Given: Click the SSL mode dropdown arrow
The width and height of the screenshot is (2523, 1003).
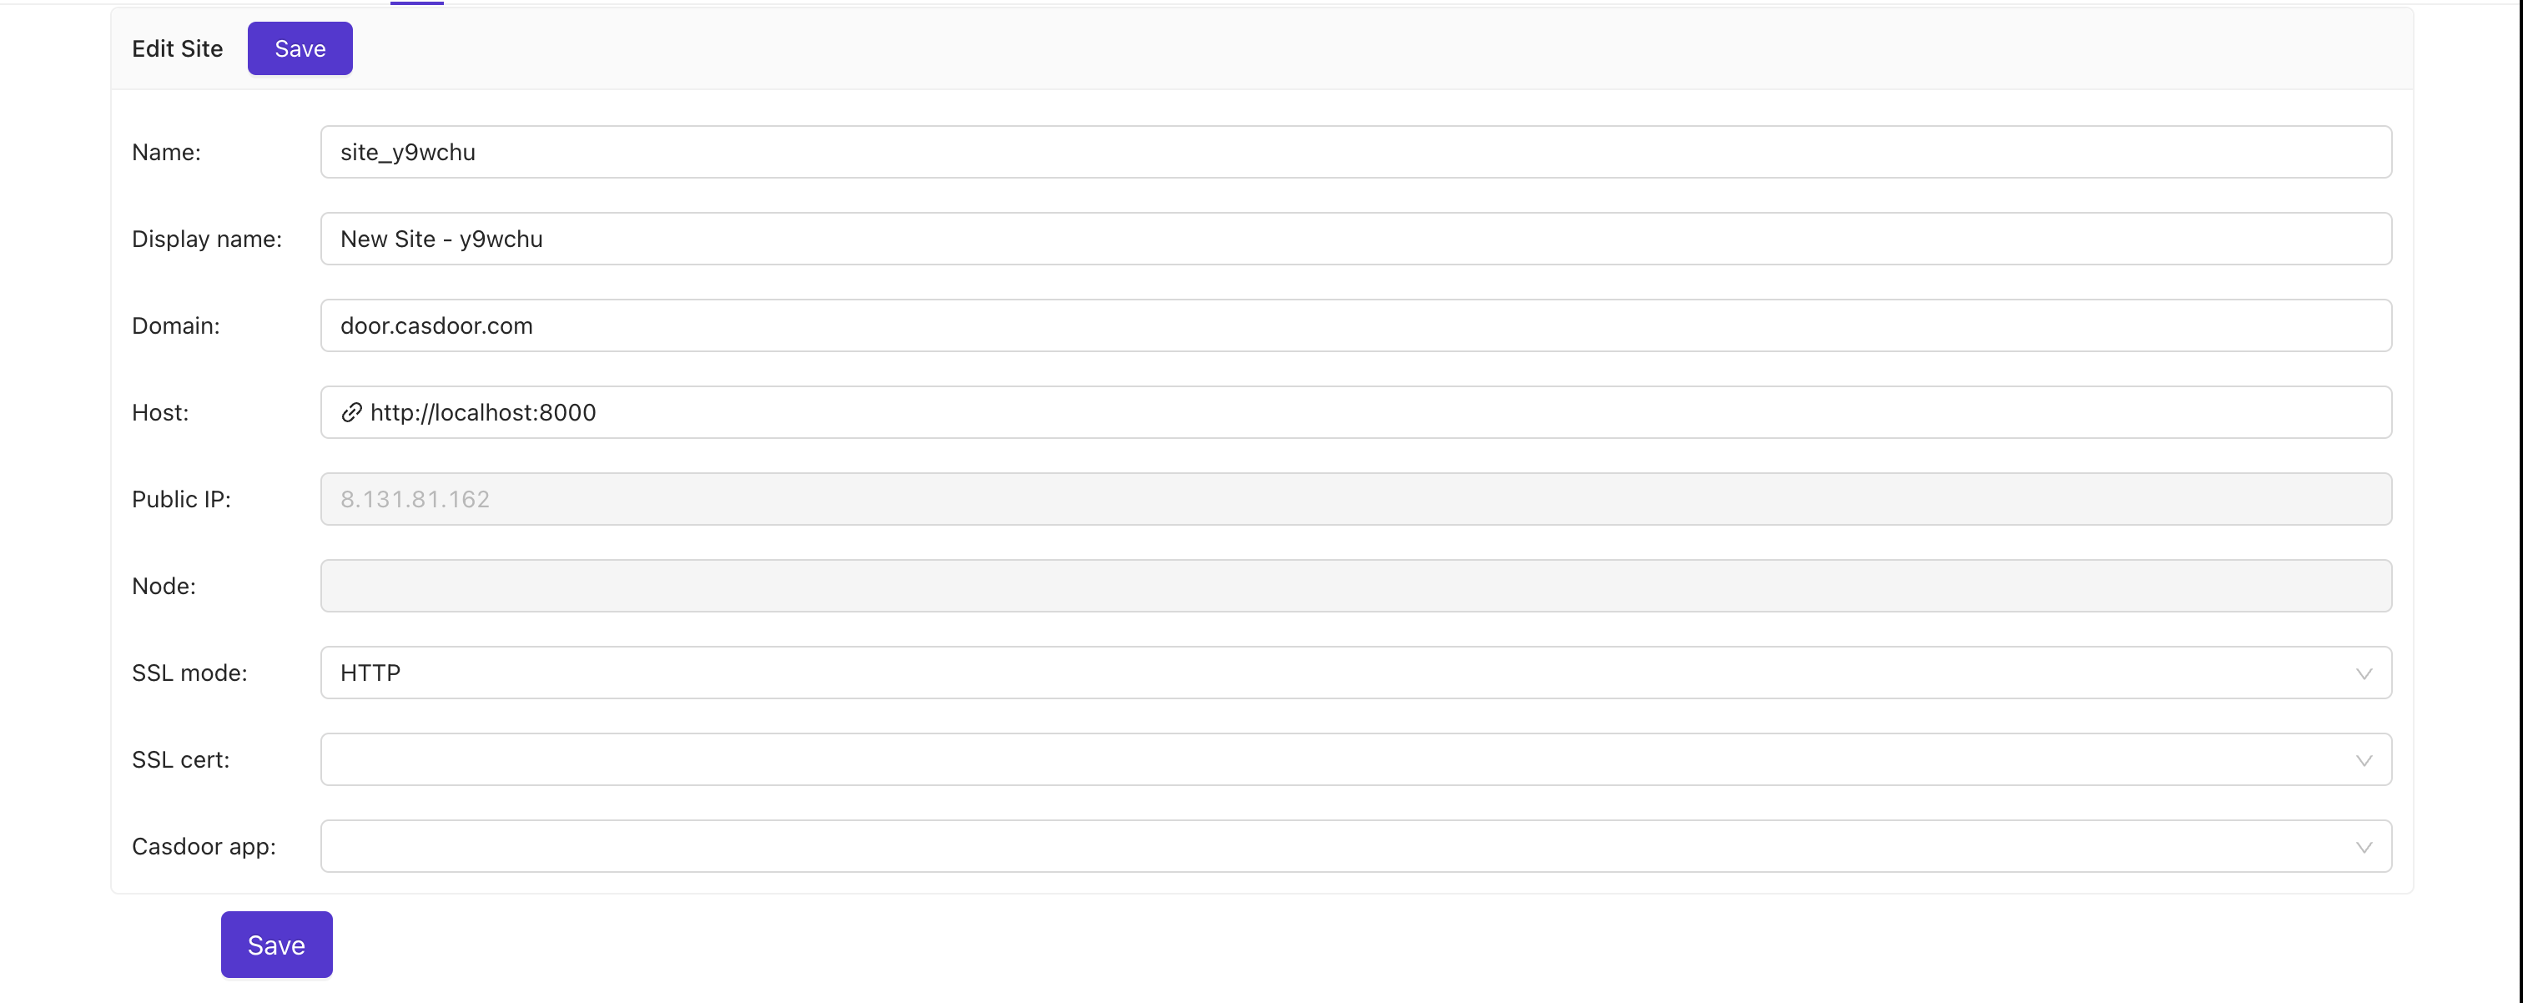Looking at the screenshot, I should pos(2364,674).
